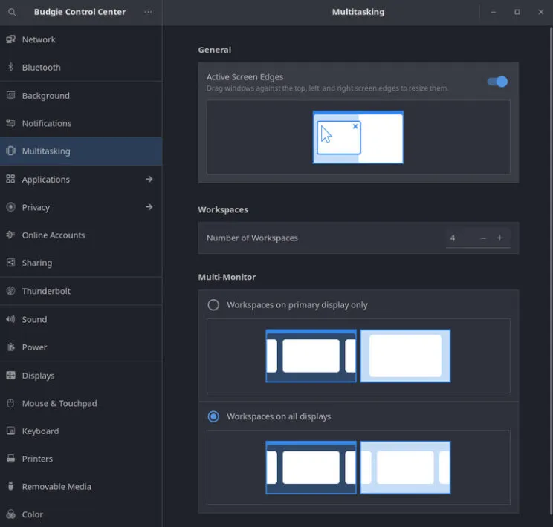Click the Multitasking sidebar icon

click(x=10, y=151)
